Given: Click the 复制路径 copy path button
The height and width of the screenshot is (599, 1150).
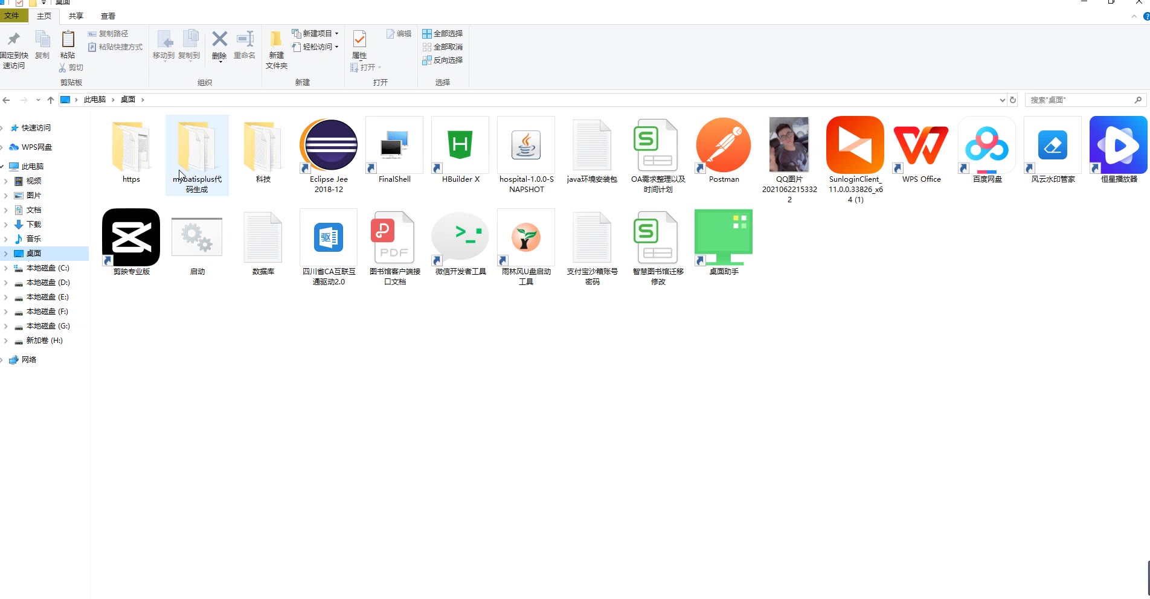Looking at the screenshot, I should coord(108,33).
